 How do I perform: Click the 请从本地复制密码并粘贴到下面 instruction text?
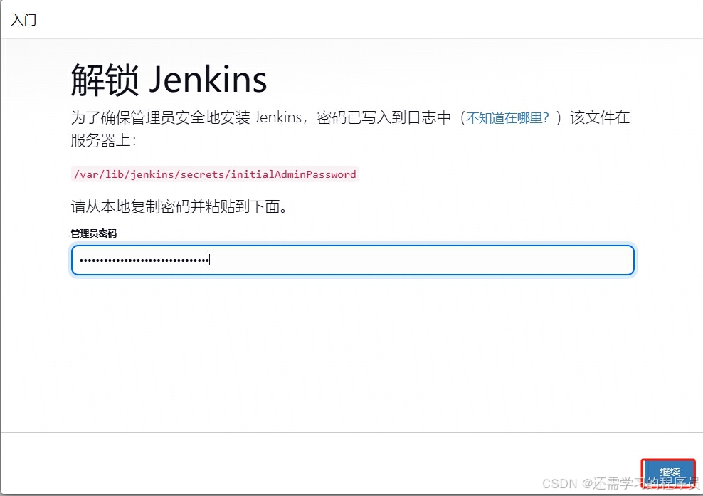click(179, 207)
